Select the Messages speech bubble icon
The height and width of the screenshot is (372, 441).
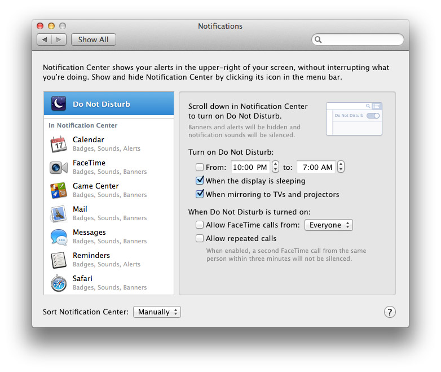coord(59,237)
